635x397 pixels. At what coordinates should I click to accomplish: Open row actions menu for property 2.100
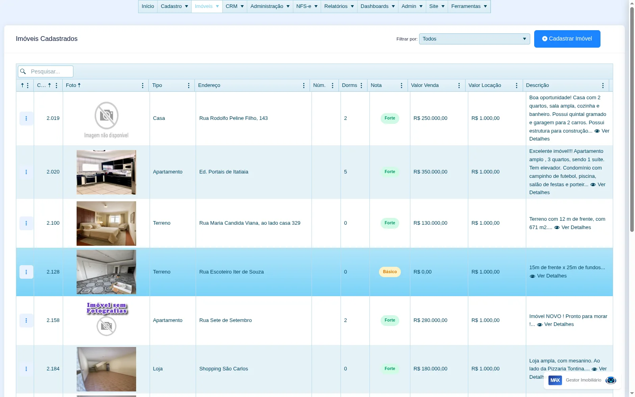tap(26, 223)
